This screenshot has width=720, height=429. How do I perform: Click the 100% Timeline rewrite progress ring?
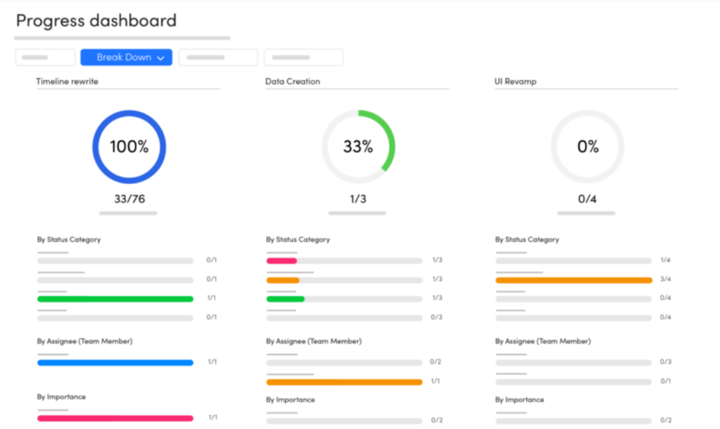pyautogui.click(x=129, y=147)
